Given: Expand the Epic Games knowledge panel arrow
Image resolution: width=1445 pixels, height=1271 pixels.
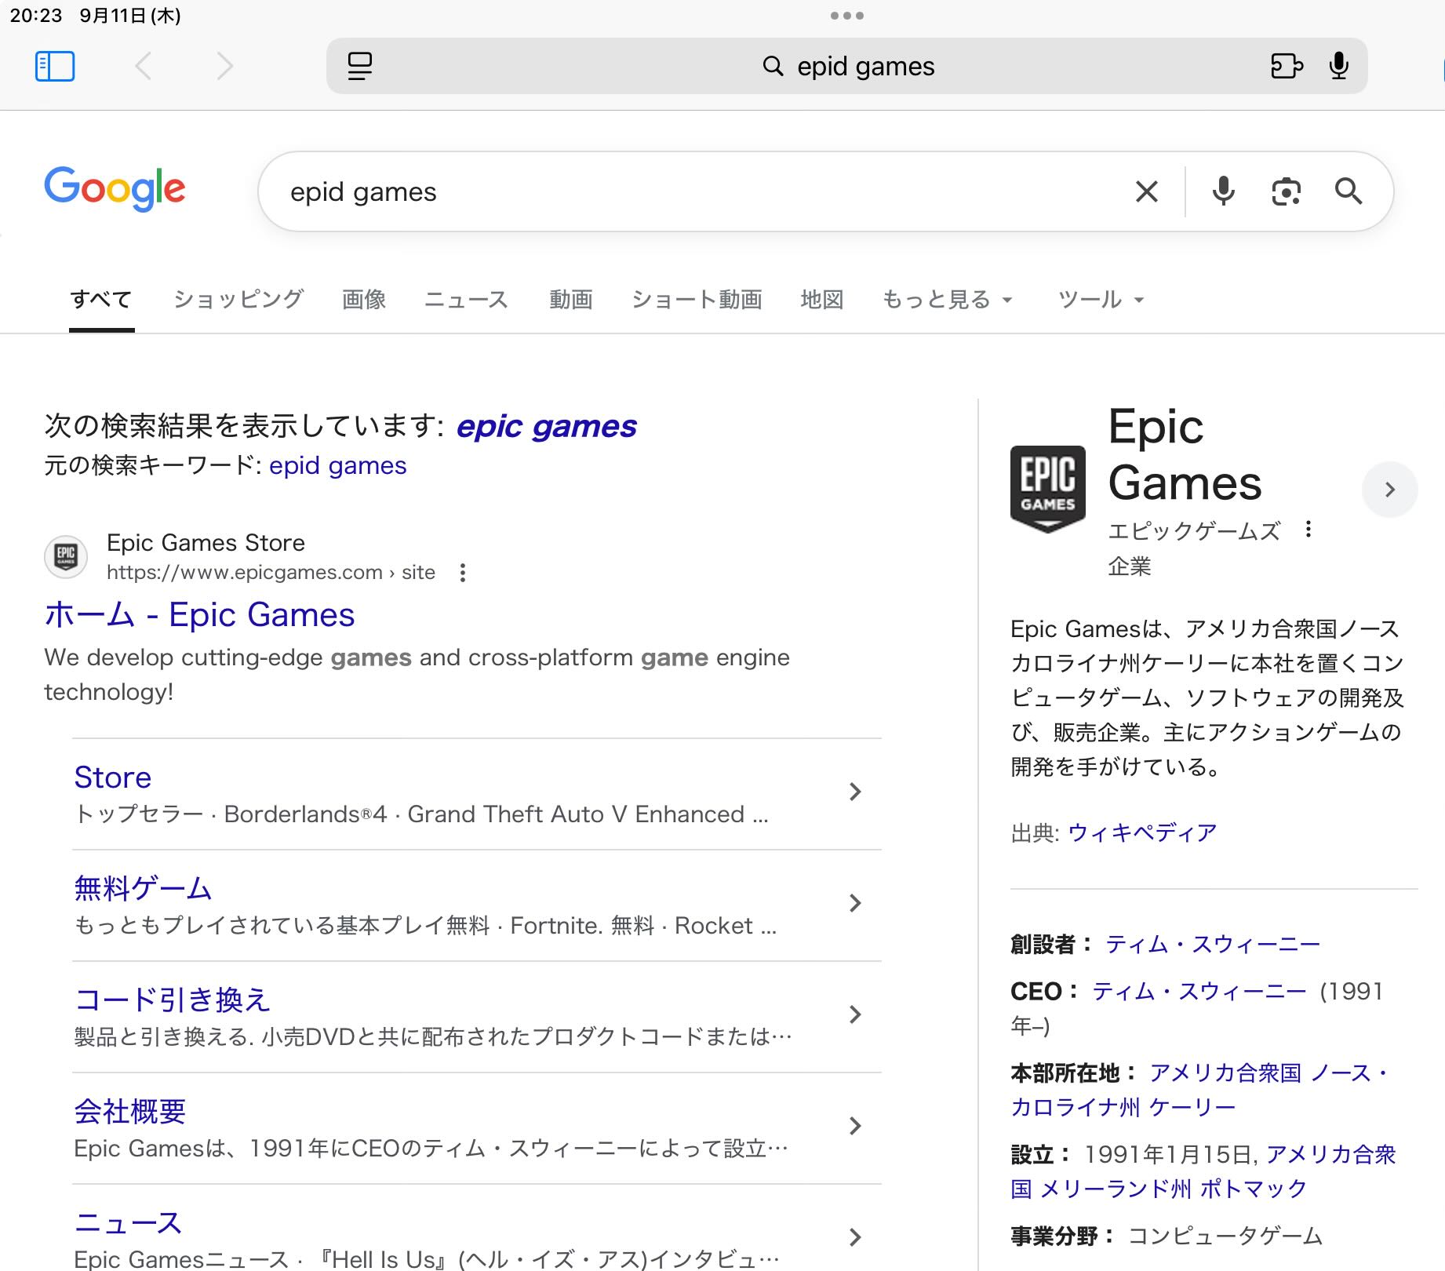Looking at the screenshot, I should coord(1389,490).
